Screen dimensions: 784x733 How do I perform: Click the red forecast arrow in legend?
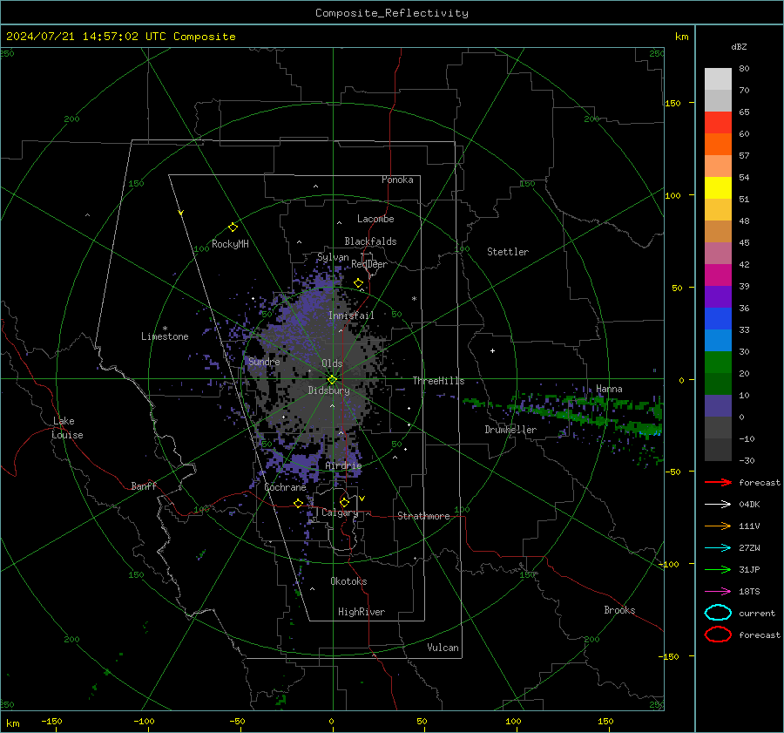tap(718, 482)
